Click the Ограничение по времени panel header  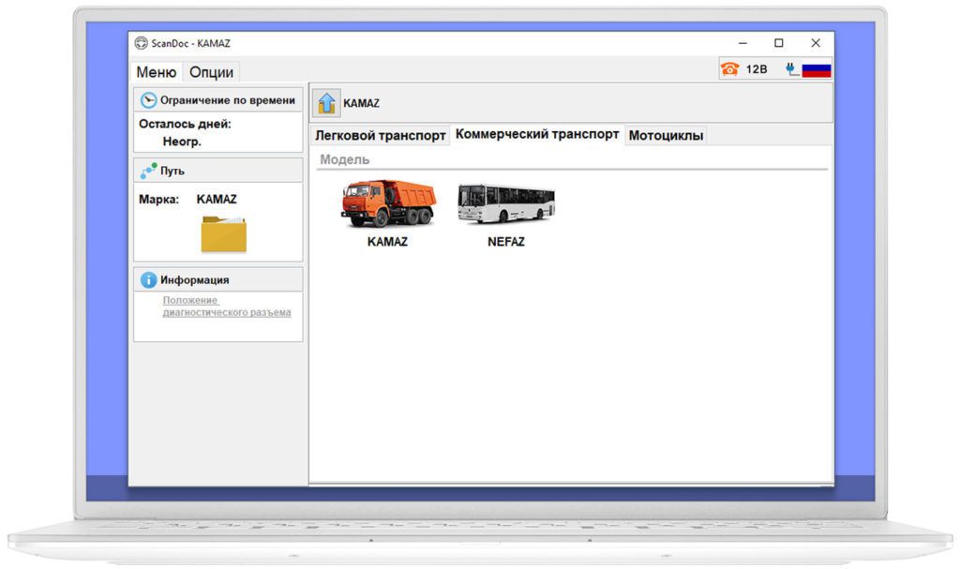pos(227,100)
